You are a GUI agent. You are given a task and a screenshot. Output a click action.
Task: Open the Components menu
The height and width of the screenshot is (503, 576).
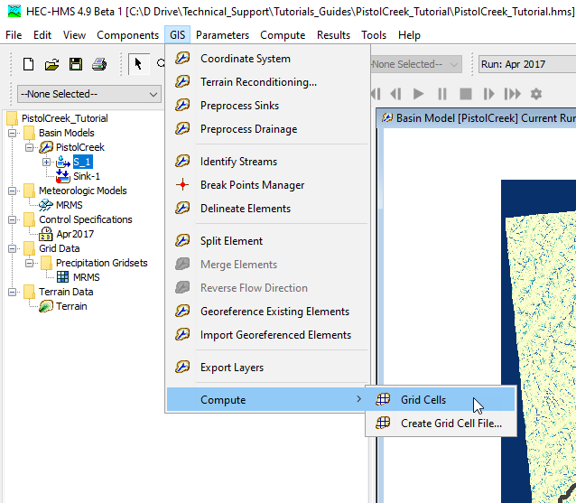click(x=128, y=35)
